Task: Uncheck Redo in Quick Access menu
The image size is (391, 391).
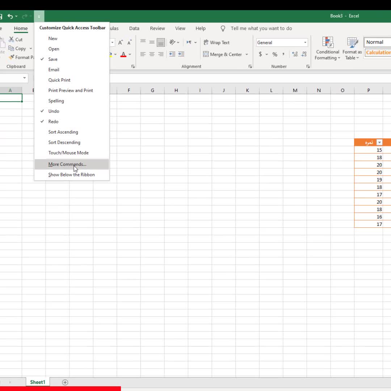Action: coord(53,122)
